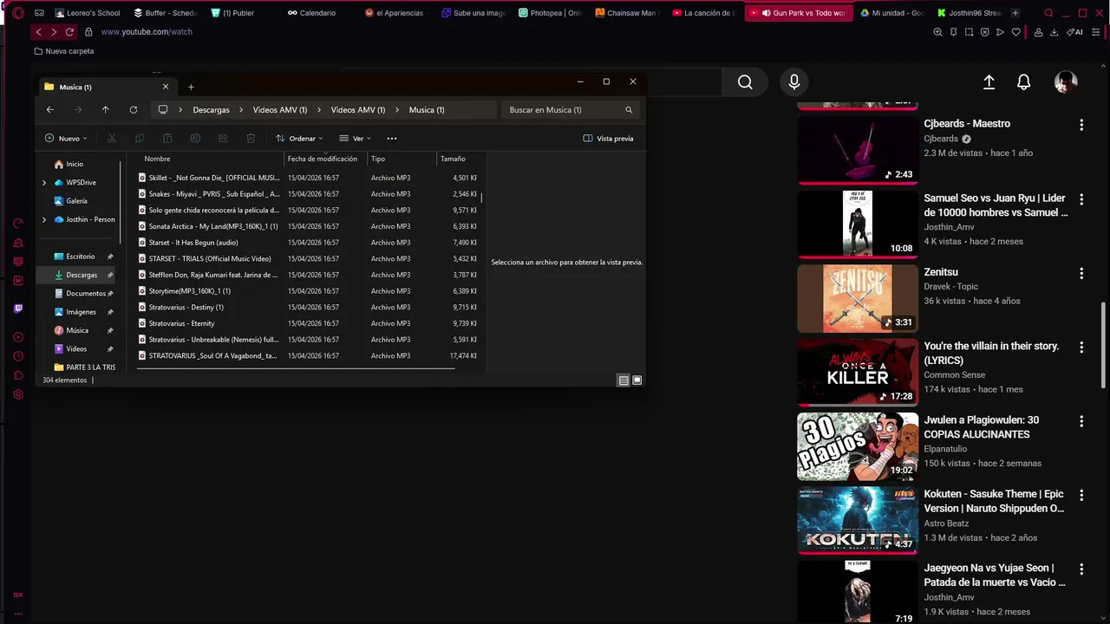Toggle the Vista previa pane
This screenshot has height=624, width=1110.
coord(609,139)
